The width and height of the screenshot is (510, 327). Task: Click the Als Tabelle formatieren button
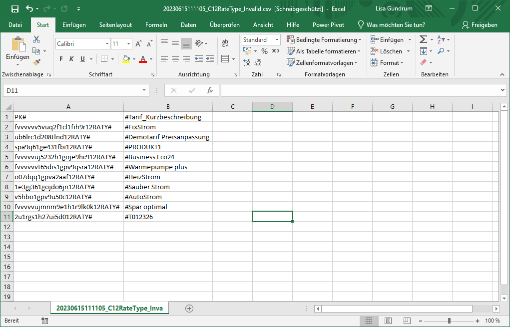pos(324,51)
